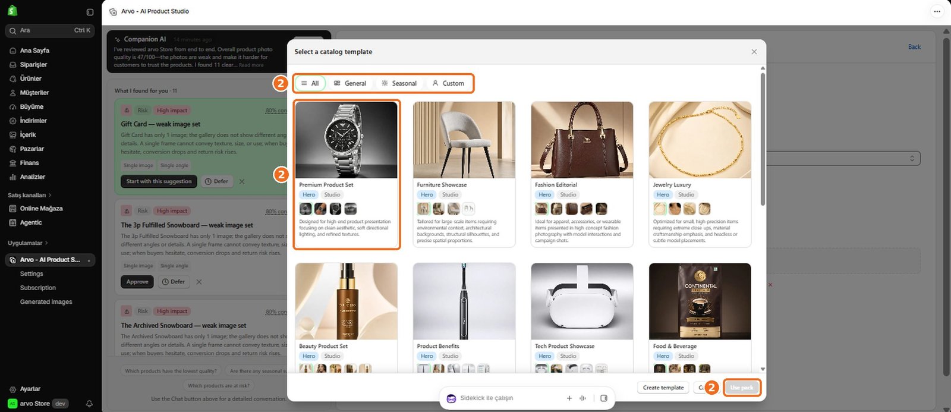Open Analizler analytics section
This screenshot has height=412, width=951.
(32, 177)
